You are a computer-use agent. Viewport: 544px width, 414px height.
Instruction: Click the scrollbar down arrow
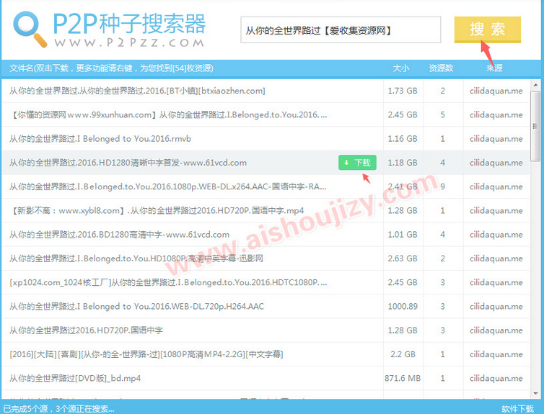pyautogui.click(x=535, y=394)
